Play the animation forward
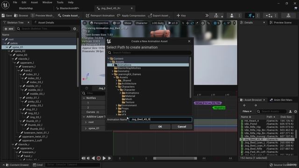Viewport: 299px width, 168px height. coord(104,158)
